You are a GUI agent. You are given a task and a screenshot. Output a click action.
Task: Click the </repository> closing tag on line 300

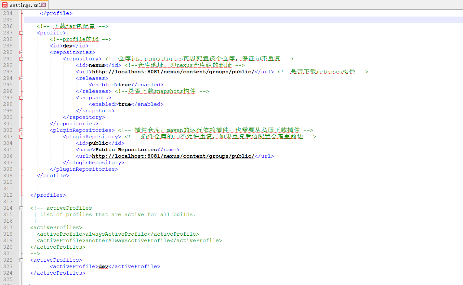84,117
